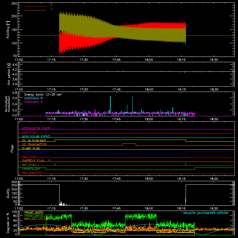Select the GAP_FLAG label
This screenshot has width=238, height=238.
click(x=29, y=132)
